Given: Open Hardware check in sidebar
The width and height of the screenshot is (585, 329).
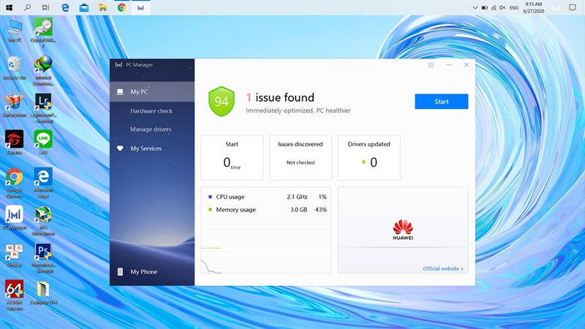Looking at the screenshot, I should tap(152, 111).
